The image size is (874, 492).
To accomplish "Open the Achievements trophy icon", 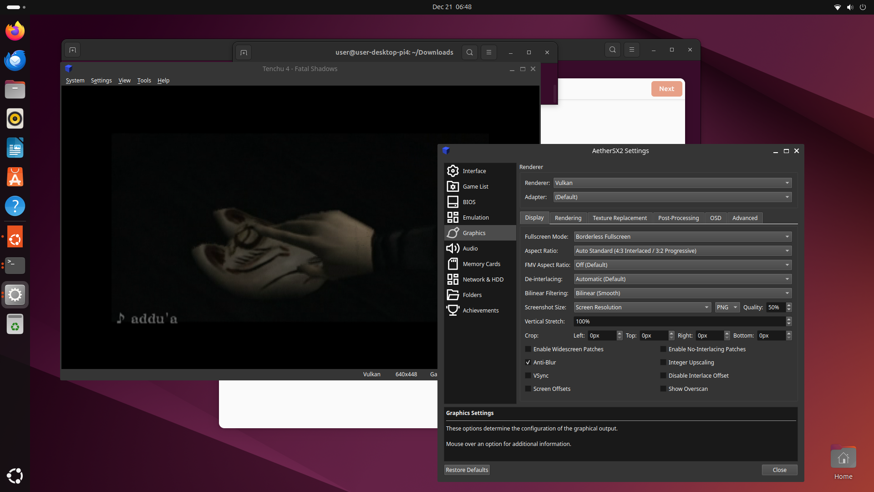I will [452, 310].
